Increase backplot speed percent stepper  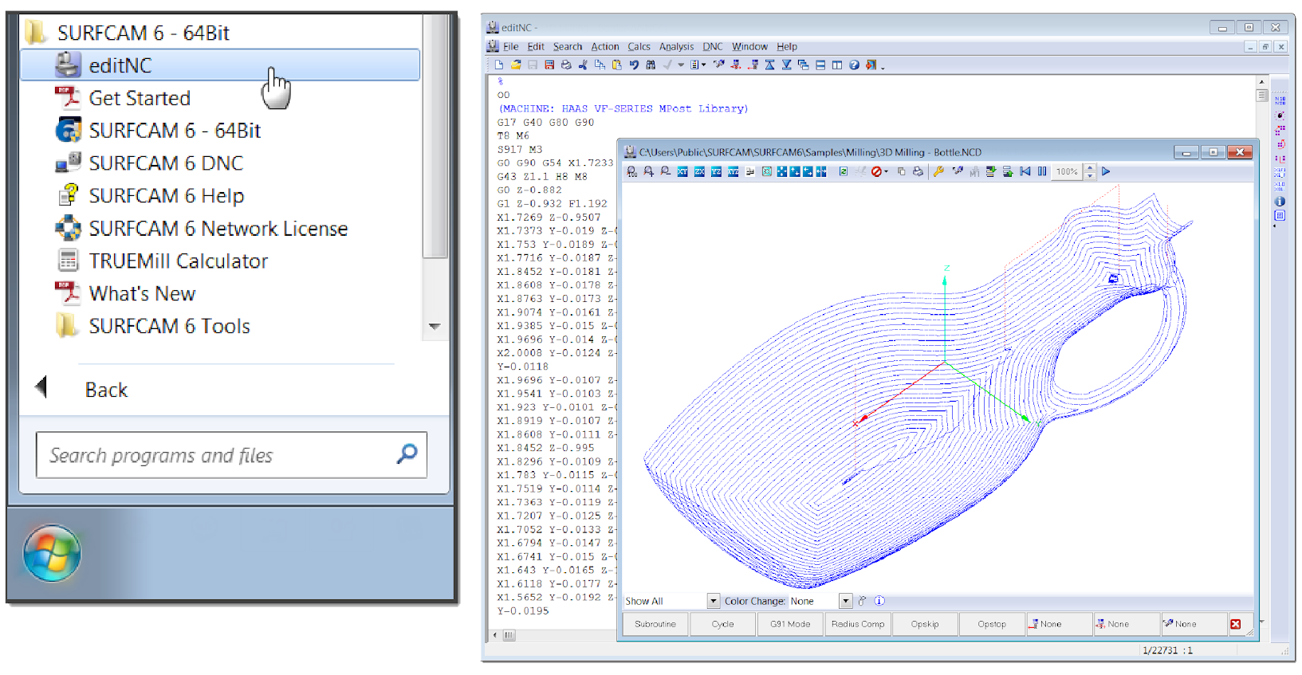coord(1090,168)
